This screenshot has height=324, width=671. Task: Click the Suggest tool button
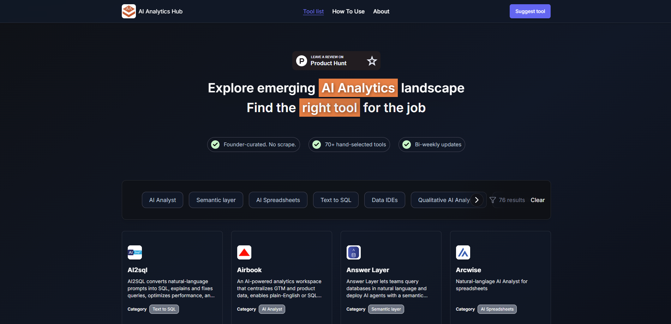pyautogui.click(x=530, y=11)
